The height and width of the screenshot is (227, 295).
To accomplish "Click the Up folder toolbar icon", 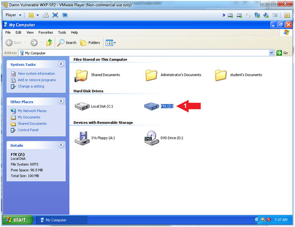I will [x=49, y=43].
